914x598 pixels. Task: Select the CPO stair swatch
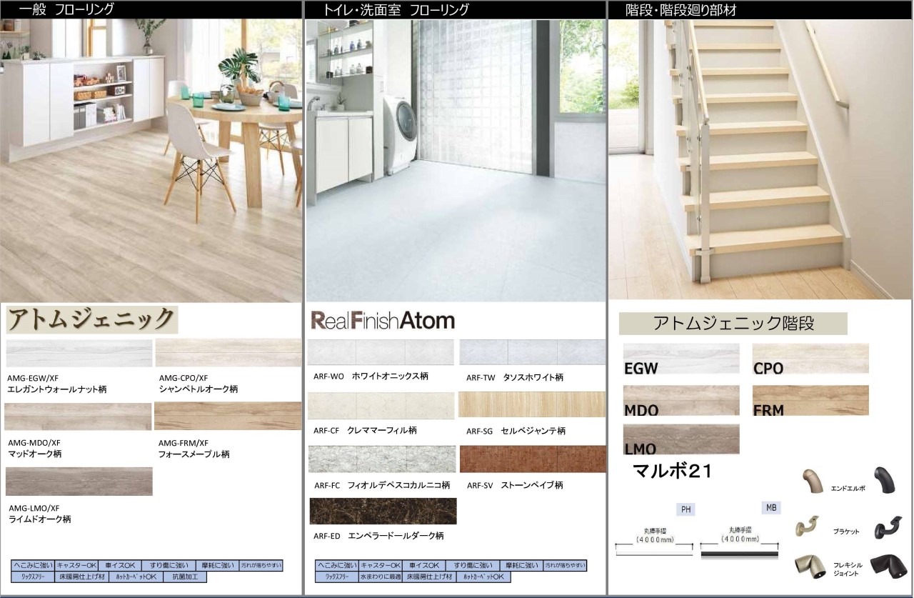[x=810, y=359]
